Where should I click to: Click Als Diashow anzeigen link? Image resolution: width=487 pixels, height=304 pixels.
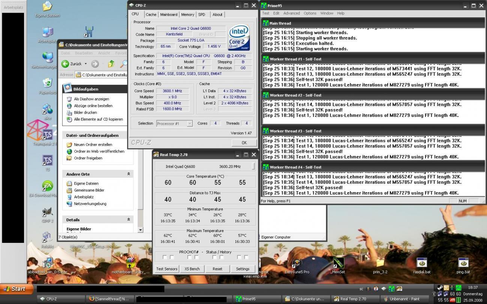[92, 99]
